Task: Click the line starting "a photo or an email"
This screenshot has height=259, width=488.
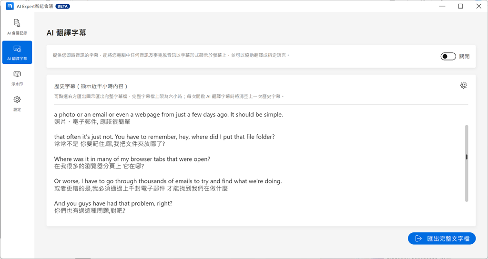Action: click(168, 115)
